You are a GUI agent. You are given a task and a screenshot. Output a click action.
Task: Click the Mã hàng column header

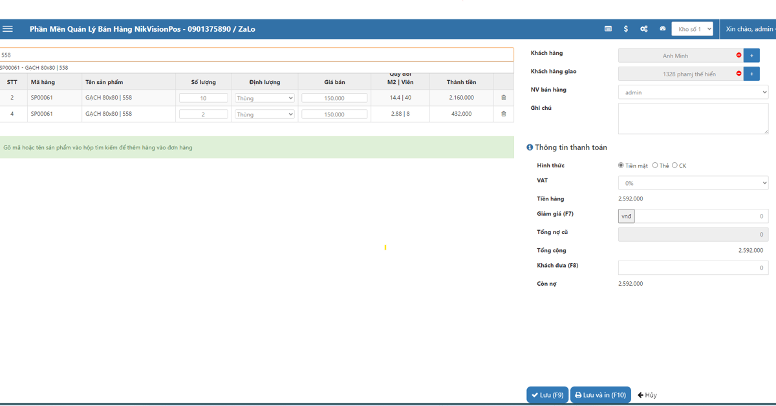tap(43, 82)
